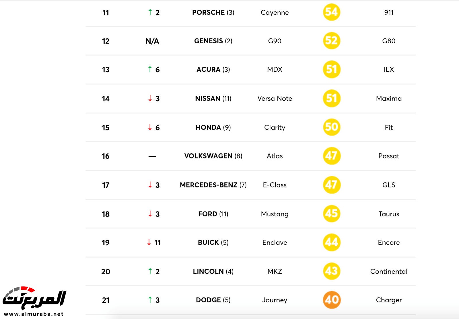
Task: Click the Mustang model text
Action: click(x=275, y=214)
